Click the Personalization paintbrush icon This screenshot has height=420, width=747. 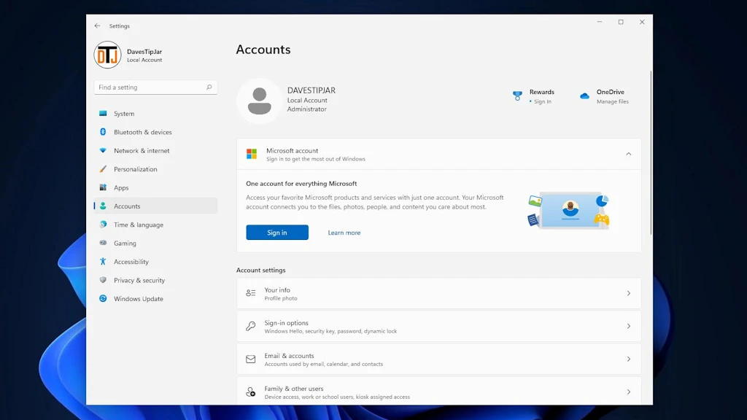(103, 169)
